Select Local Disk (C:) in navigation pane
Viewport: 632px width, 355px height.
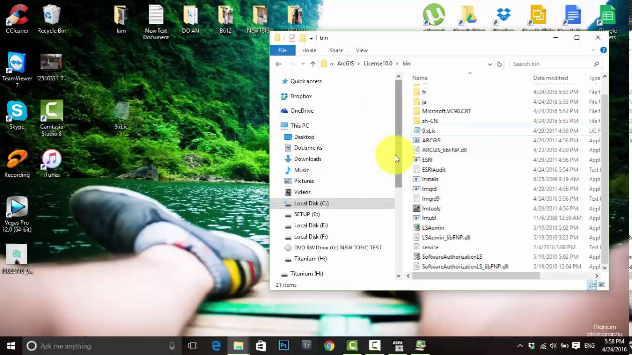332,203
